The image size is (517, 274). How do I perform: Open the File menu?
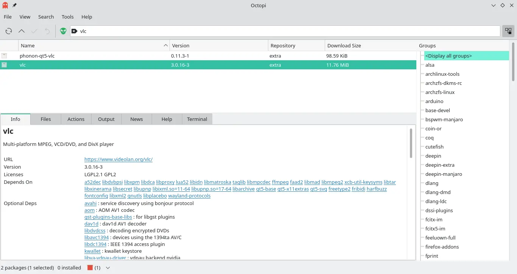click(x=8, y=17)
